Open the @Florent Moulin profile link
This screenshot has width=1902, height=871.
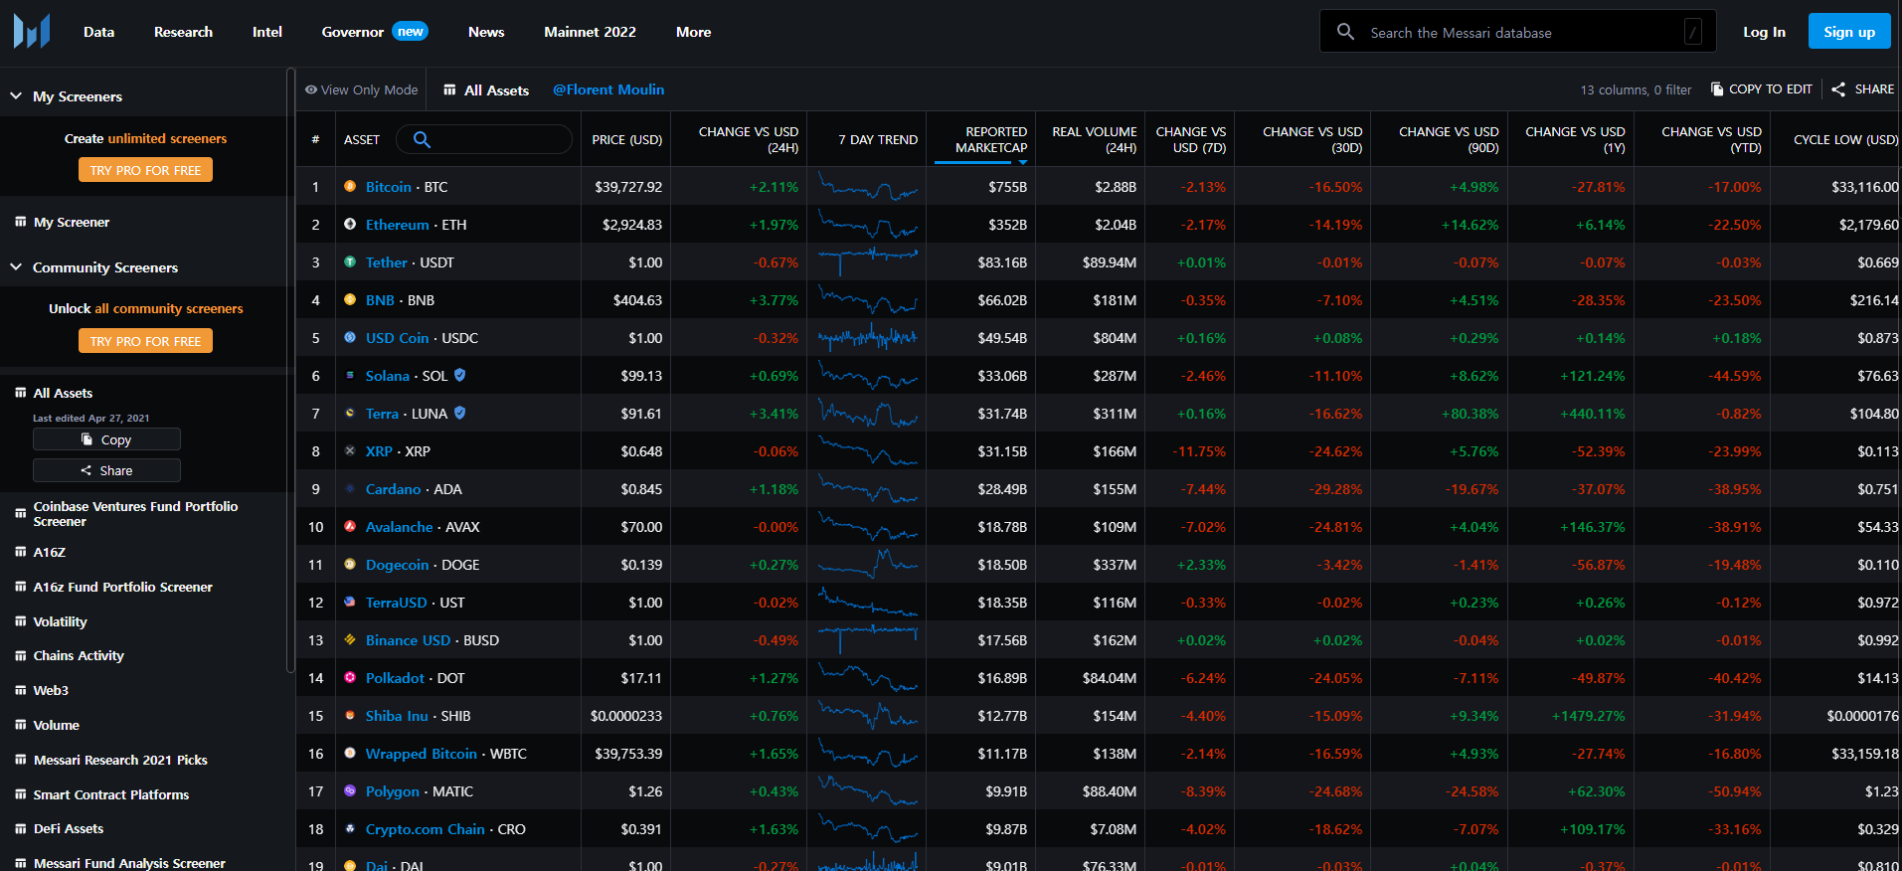coord(608,89)
